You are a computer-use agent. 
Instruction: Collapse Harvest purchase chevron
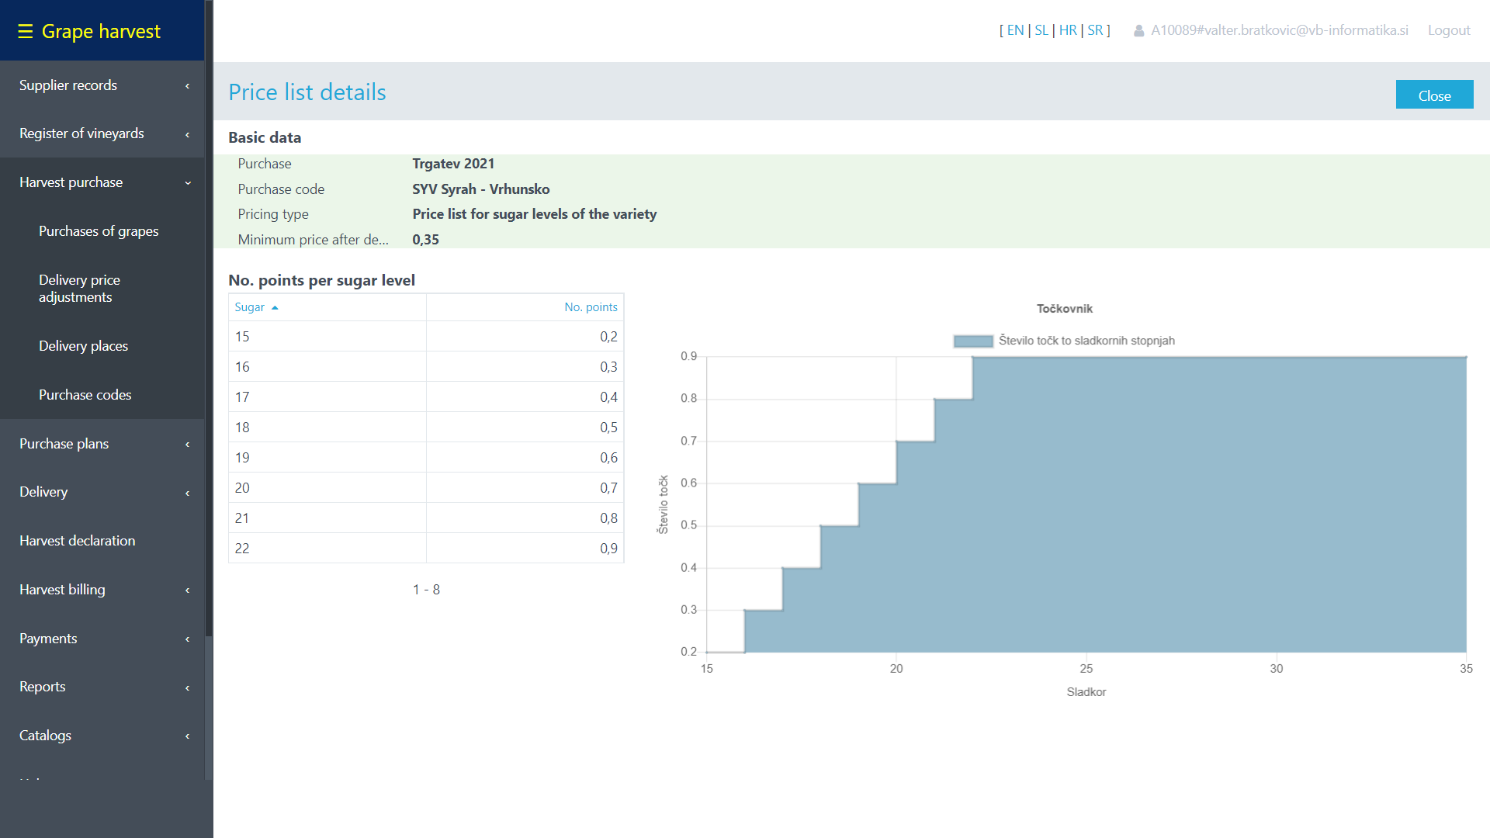click(x=187, y=183)
